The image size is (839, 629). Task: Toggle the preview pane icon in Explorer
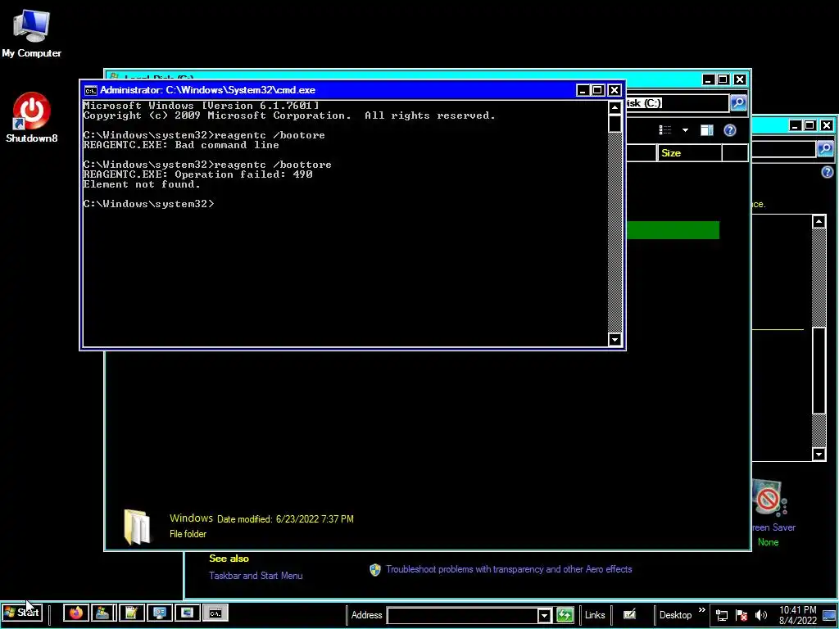pyautogui.click(x=707, y=130)
